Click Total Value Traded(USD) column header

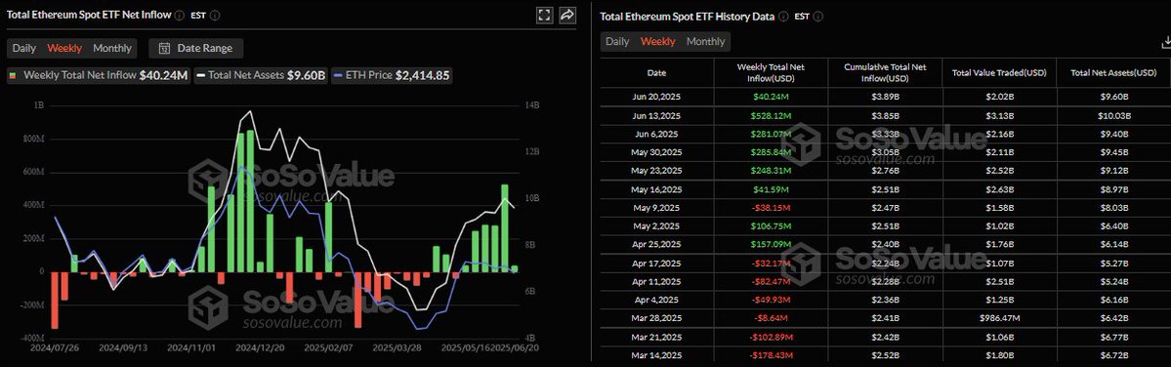point(999,73)
